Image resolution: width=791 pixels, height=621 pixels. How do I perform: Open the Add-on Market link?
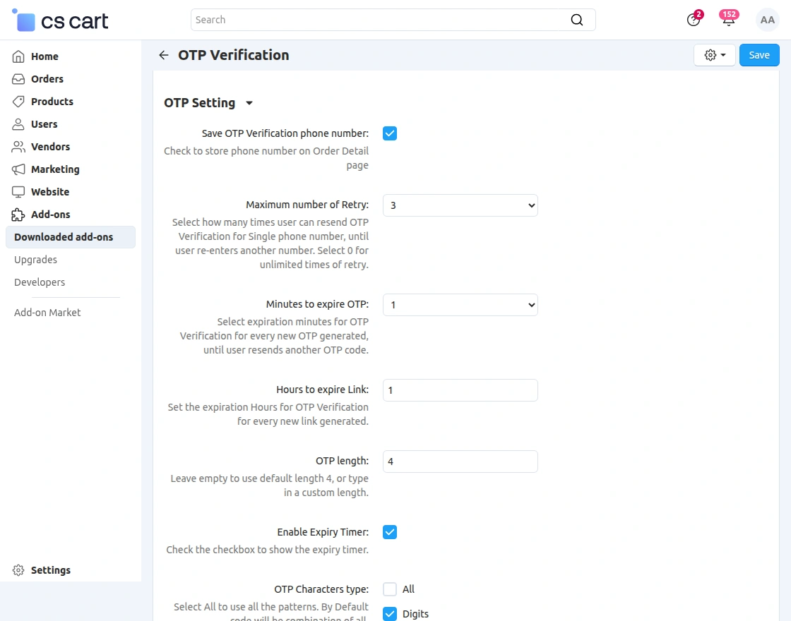(47, 312)
